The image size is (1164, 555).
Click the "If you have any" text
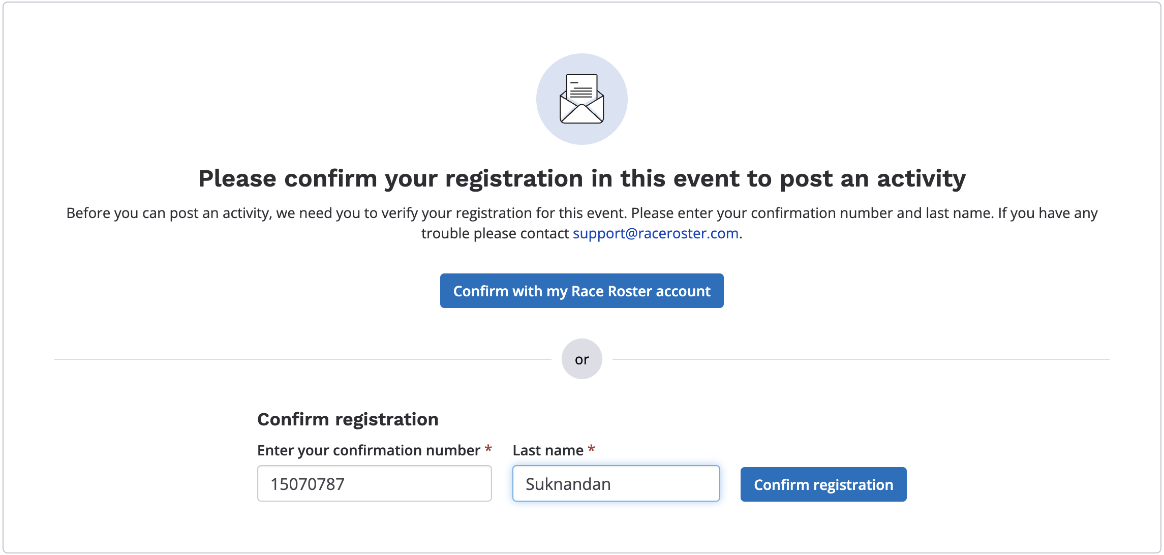(x=1048, y=213)
